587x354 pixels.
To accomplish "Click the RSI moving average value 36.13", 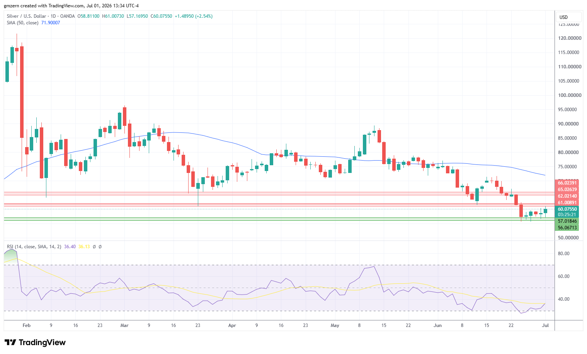I will (84, 247).
